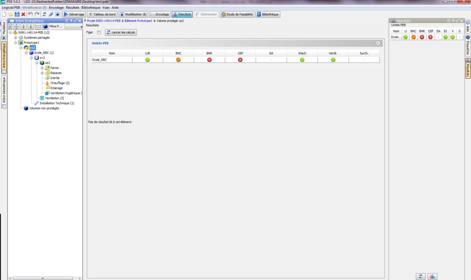Image resolution: width=471 pixels, height=280 pixels.
Task: Switch to the Modeleur side tab
Action: pos(4,30)
